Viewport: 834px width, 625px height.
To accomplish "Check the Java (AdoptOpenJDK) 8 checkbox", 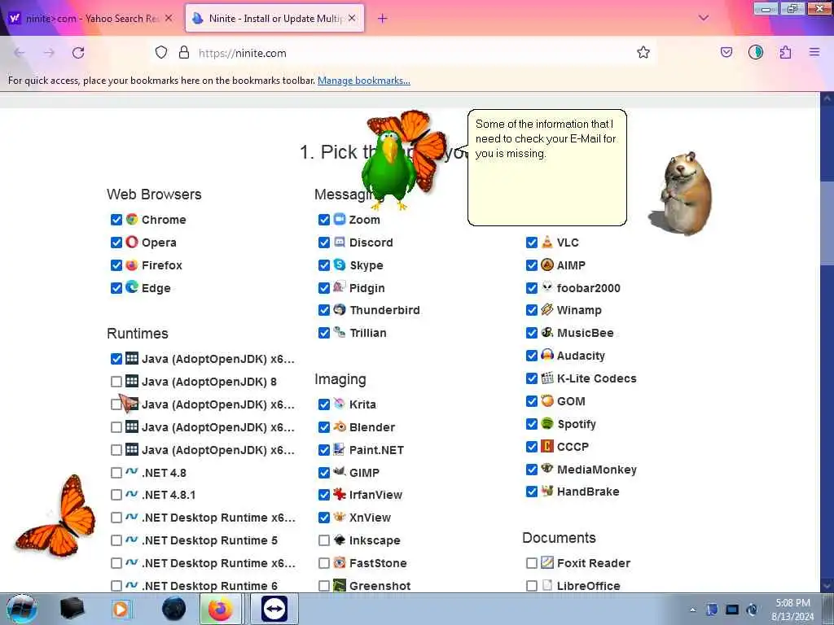I will pyautogui.click(x=116, y=382).
